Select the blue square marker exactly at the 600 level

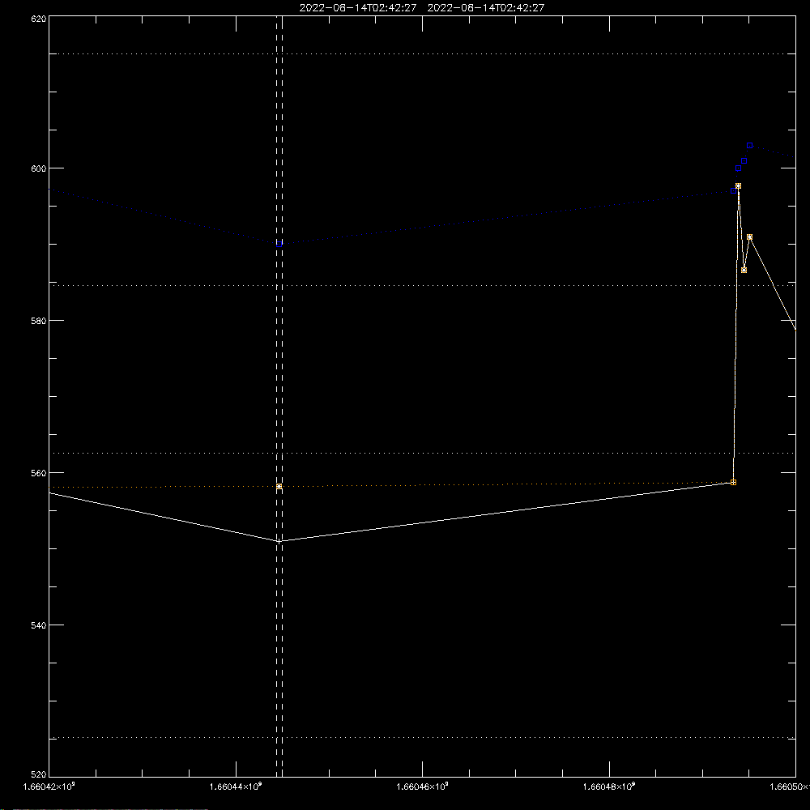pos(738,168)
